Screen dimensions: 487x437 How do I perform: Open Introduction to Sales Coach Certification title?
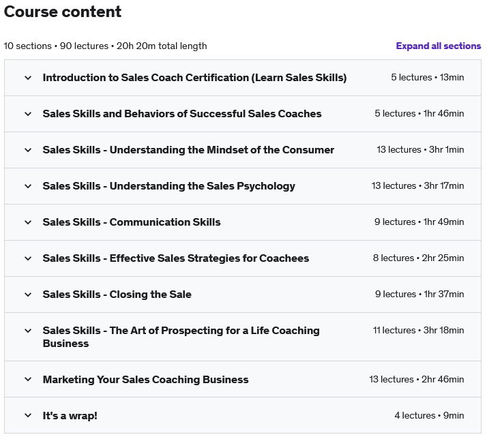(194, 78)
